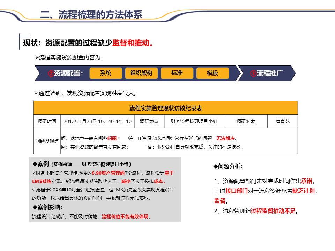335x251 pixels.
Task: Click the bullet 流程实施资源配置内容为
Action: [x=69, y=57]
